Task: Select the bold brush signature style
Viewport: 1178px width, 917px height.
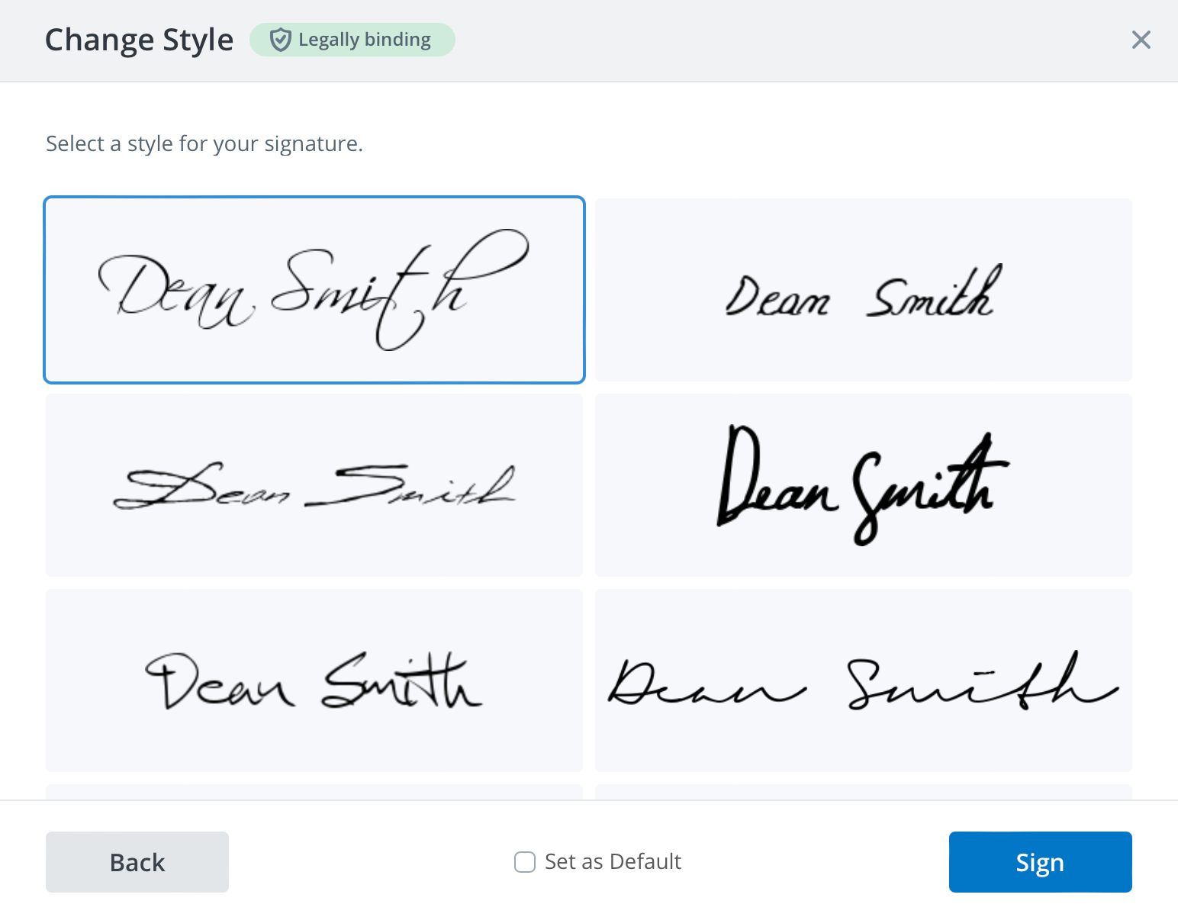Action: coord(862,485)
